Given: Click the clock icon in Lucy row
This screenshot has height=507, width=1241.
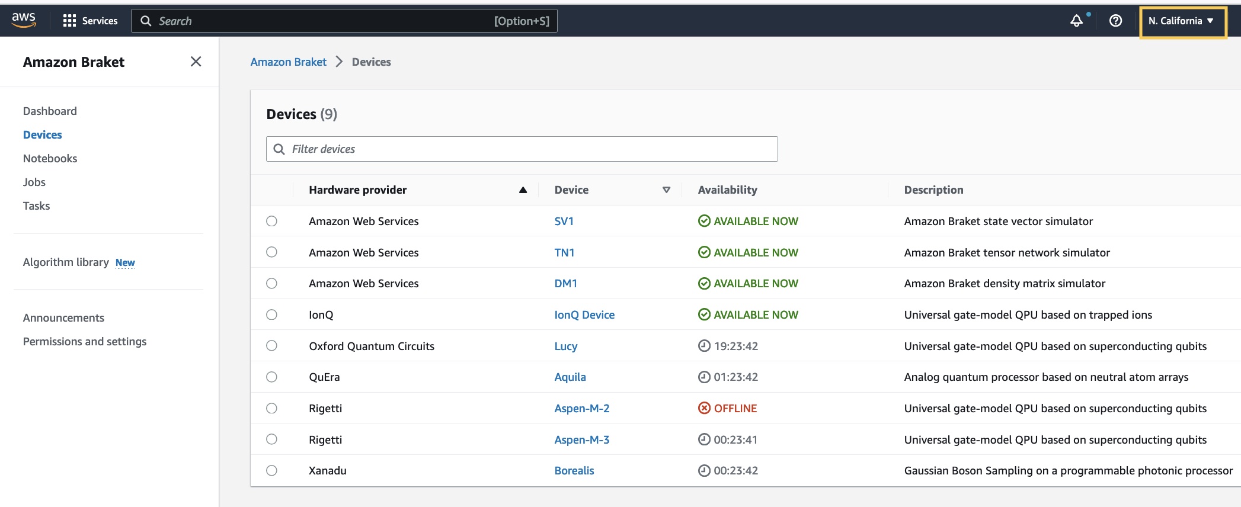Looking at the screenshot, I should [704, 346].
